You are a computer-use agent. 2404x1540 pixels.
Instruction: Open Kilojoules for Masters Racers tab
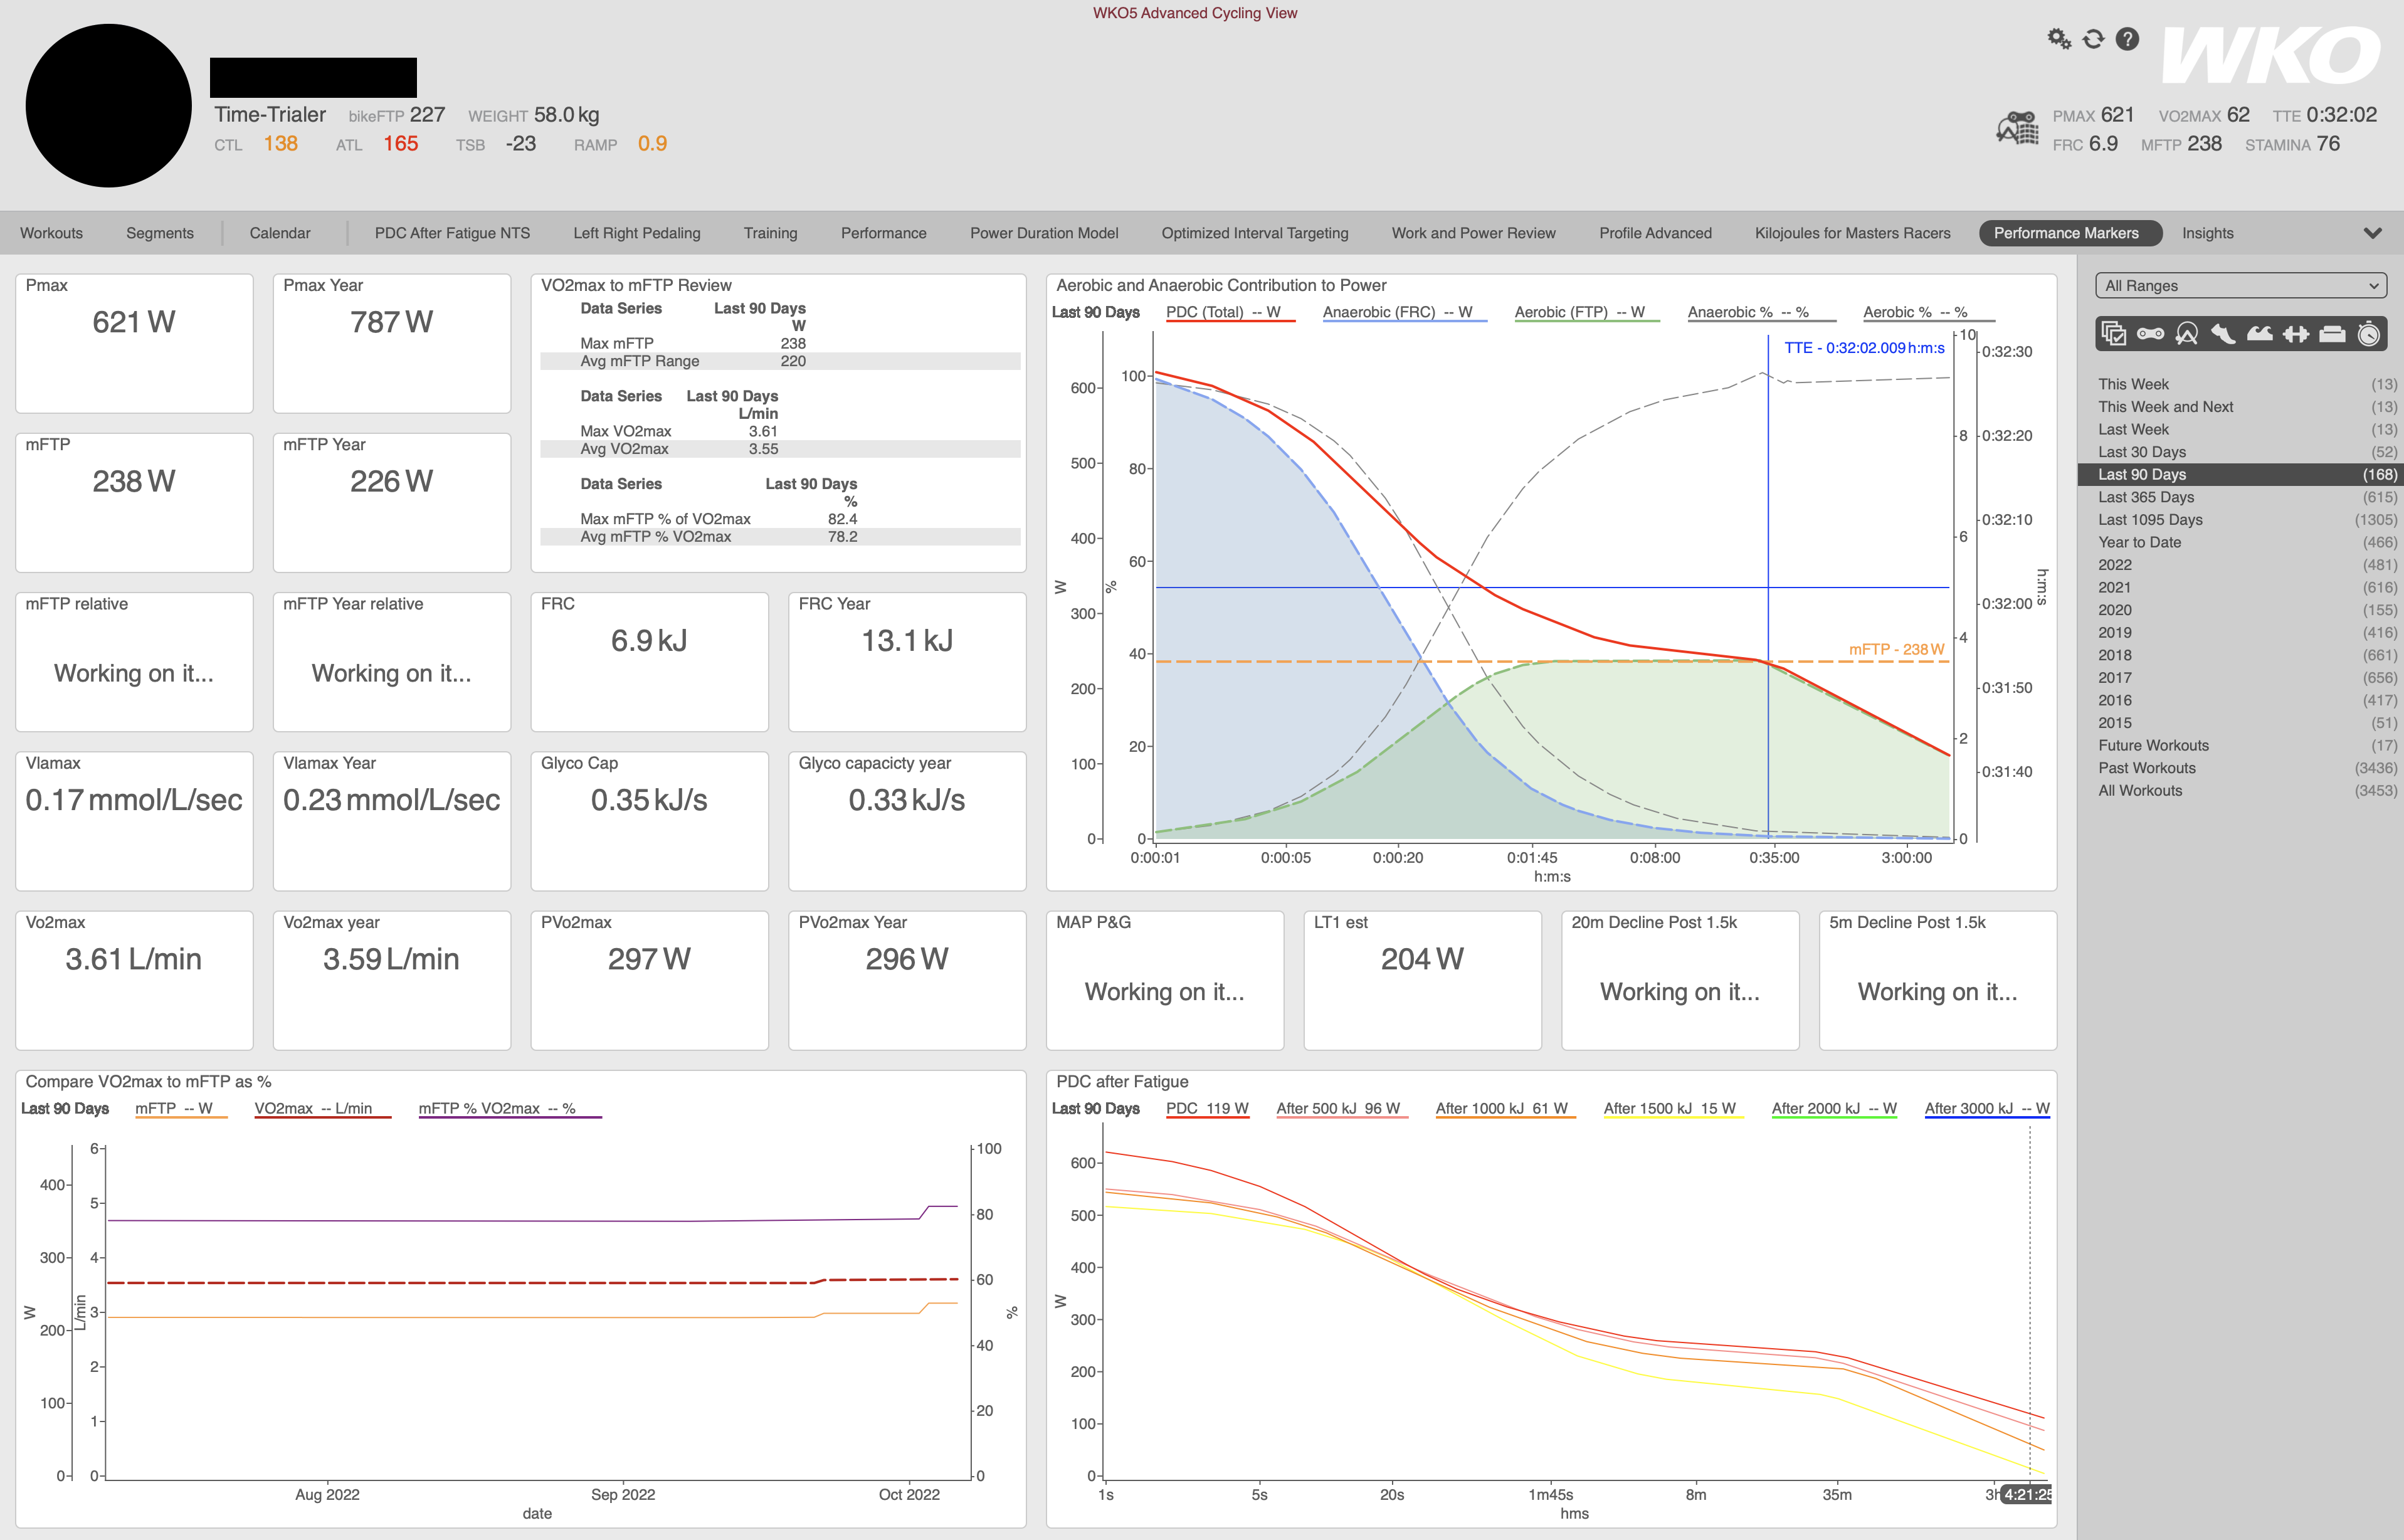tap(1852, 233)
